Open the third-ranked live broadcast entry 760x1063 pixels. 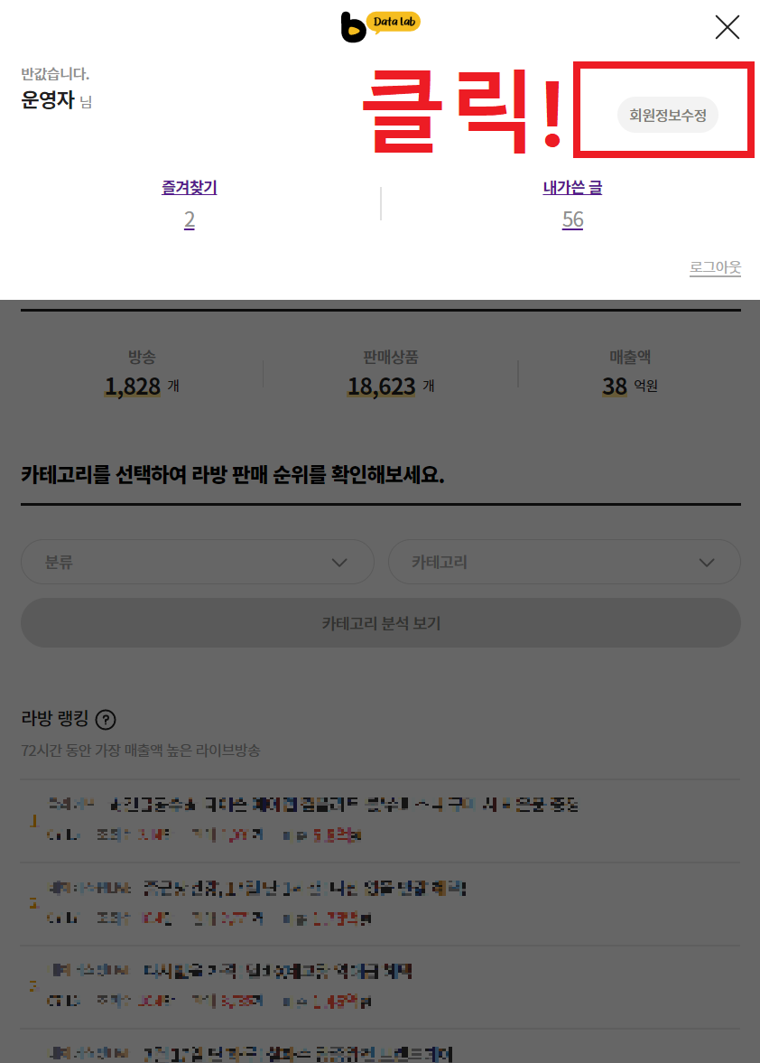[380, 987]
